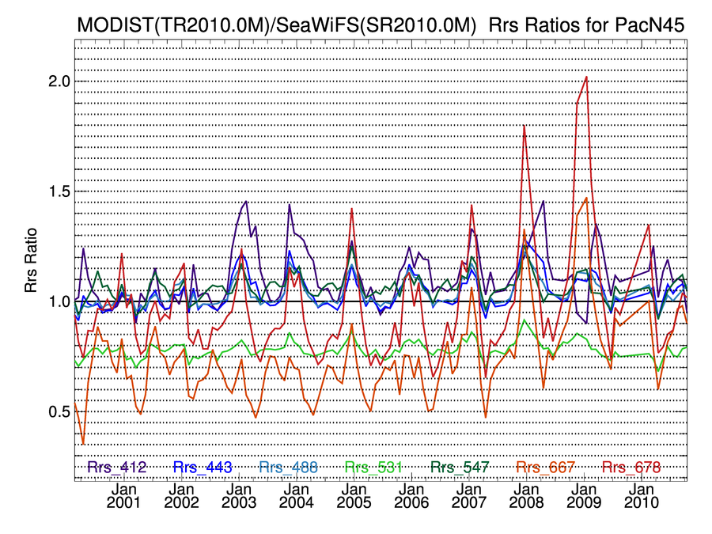Click the Jan 2009 x-axis label
This screenshot has height=534, width=712.
point(584,496)
